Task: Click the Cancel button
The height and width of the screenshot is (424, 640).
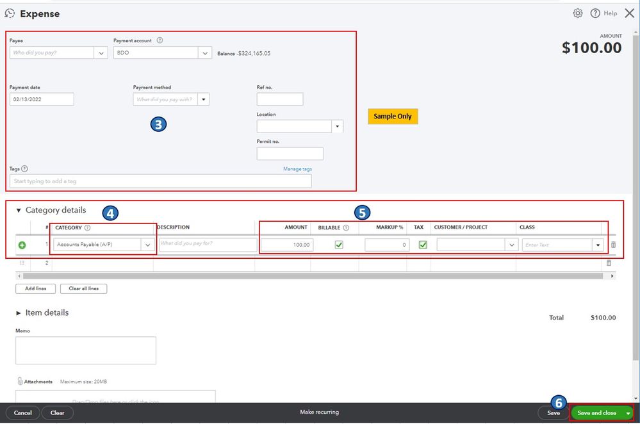Action: [x=23, y=412]
